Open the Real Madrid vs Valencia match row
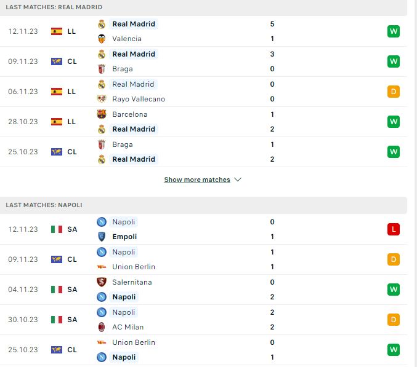This screenshot has height=367, width=417. click(203, 31)
